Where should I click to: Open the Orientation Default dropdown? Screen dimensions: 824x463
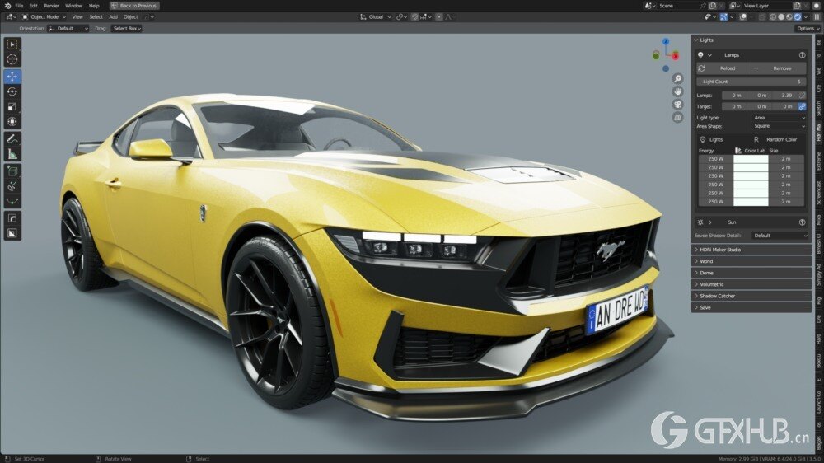[x=68, y=28]
